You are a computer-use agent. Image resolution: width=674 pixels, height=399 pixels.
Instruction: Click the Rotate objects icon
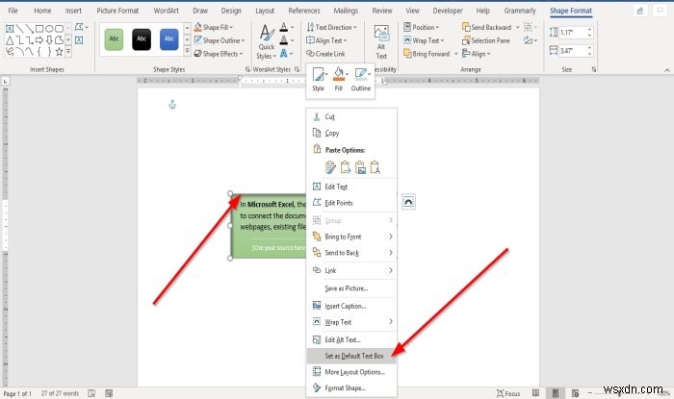(530, 40)
